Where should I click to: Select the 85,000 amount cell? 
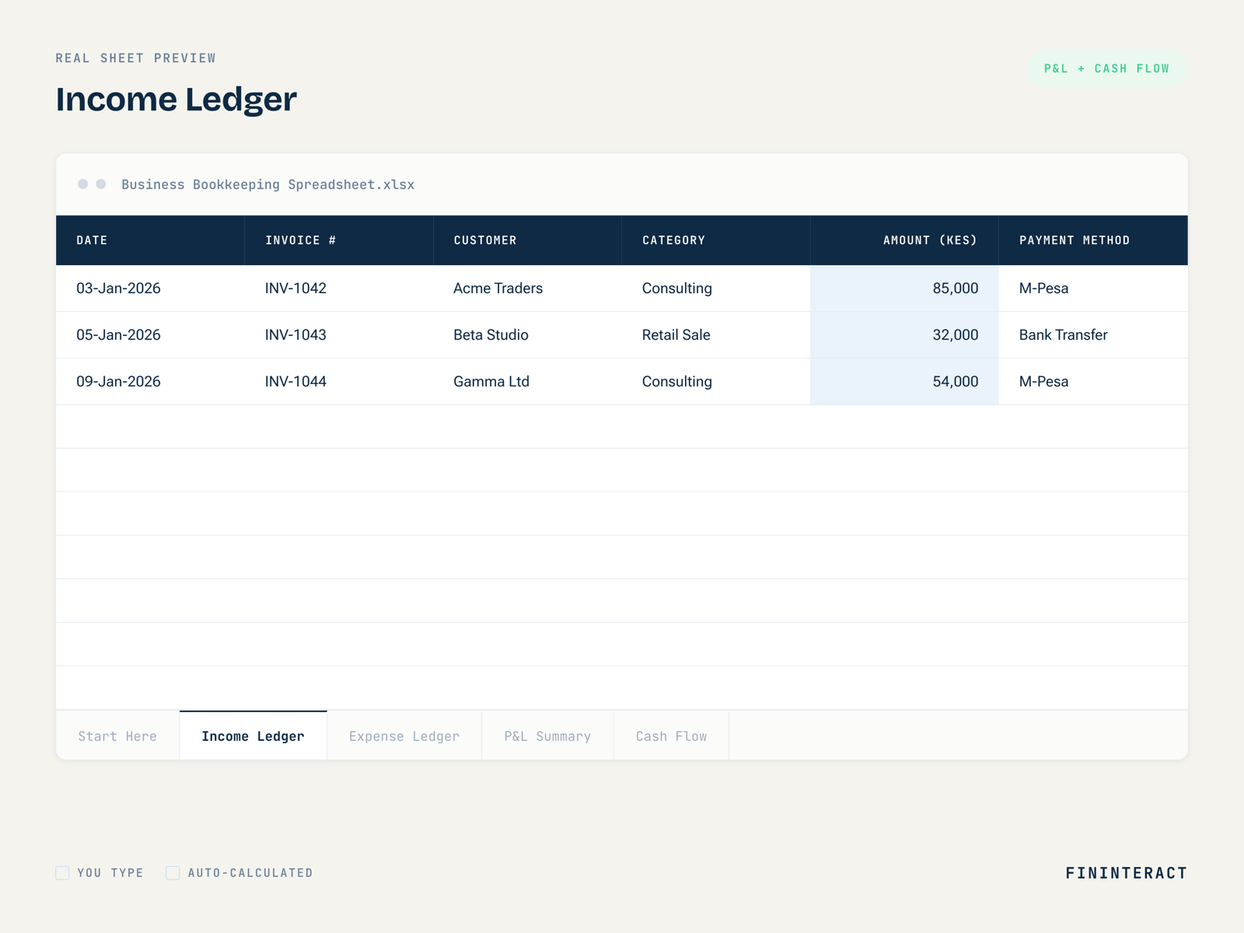pos(904,288)
